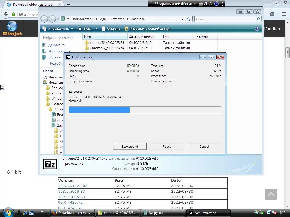The width and height of the screenshot is (290, 217).
Task: Click the Slimjet logo
Action: pos(12,28)
